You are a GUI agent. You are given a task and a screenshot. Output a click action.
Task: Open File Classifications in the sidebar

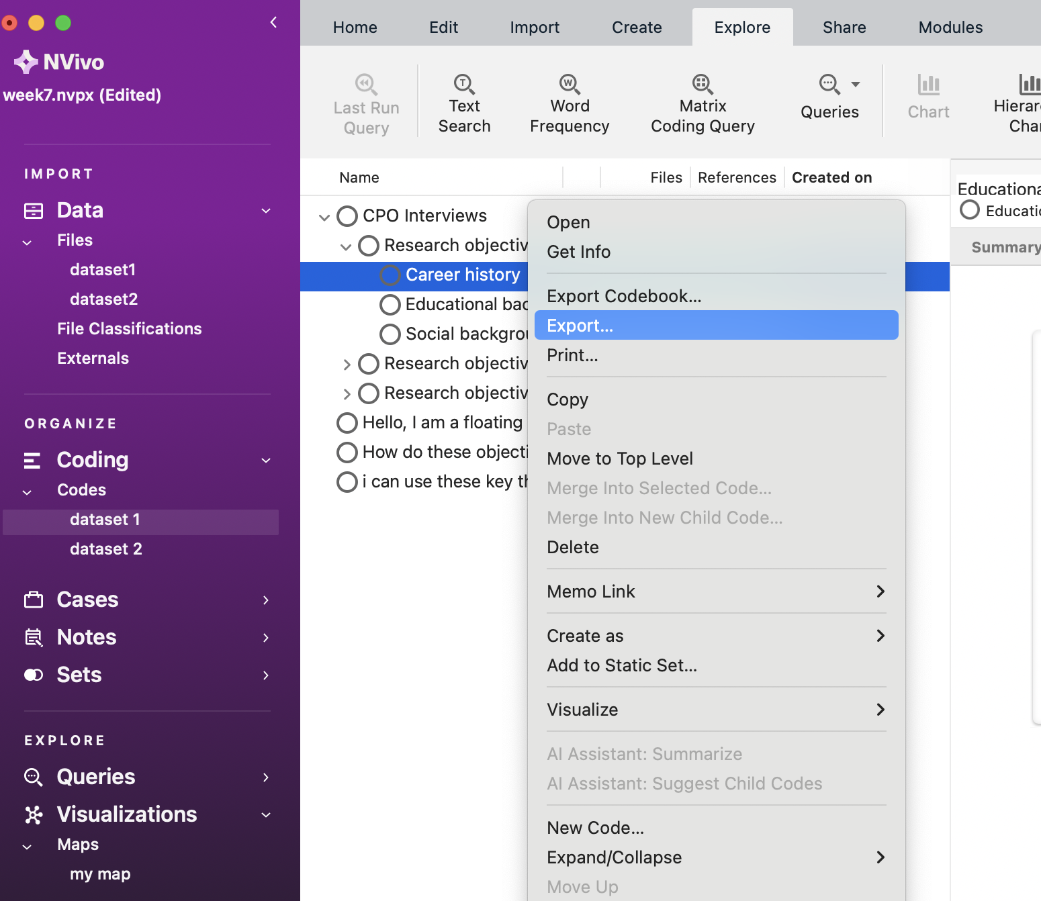[x=130, y=329]
